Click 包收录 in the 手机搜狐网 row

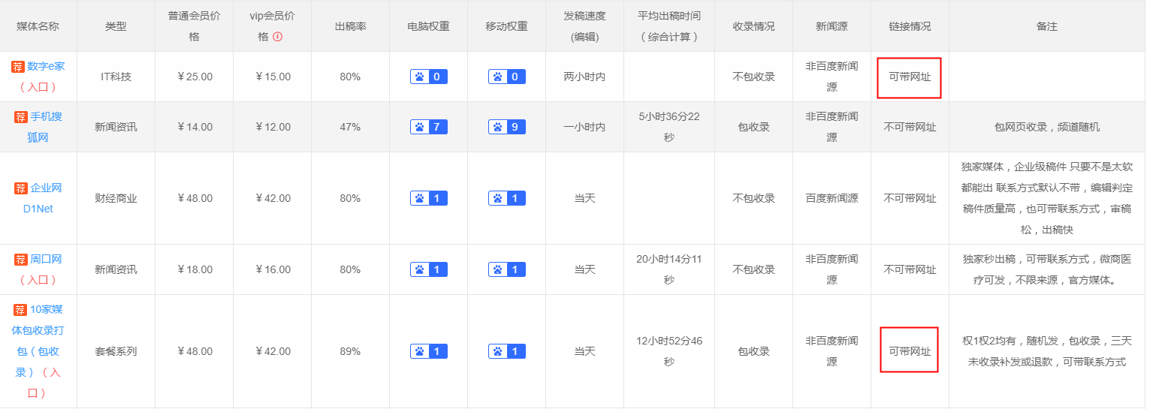(753, 127)
